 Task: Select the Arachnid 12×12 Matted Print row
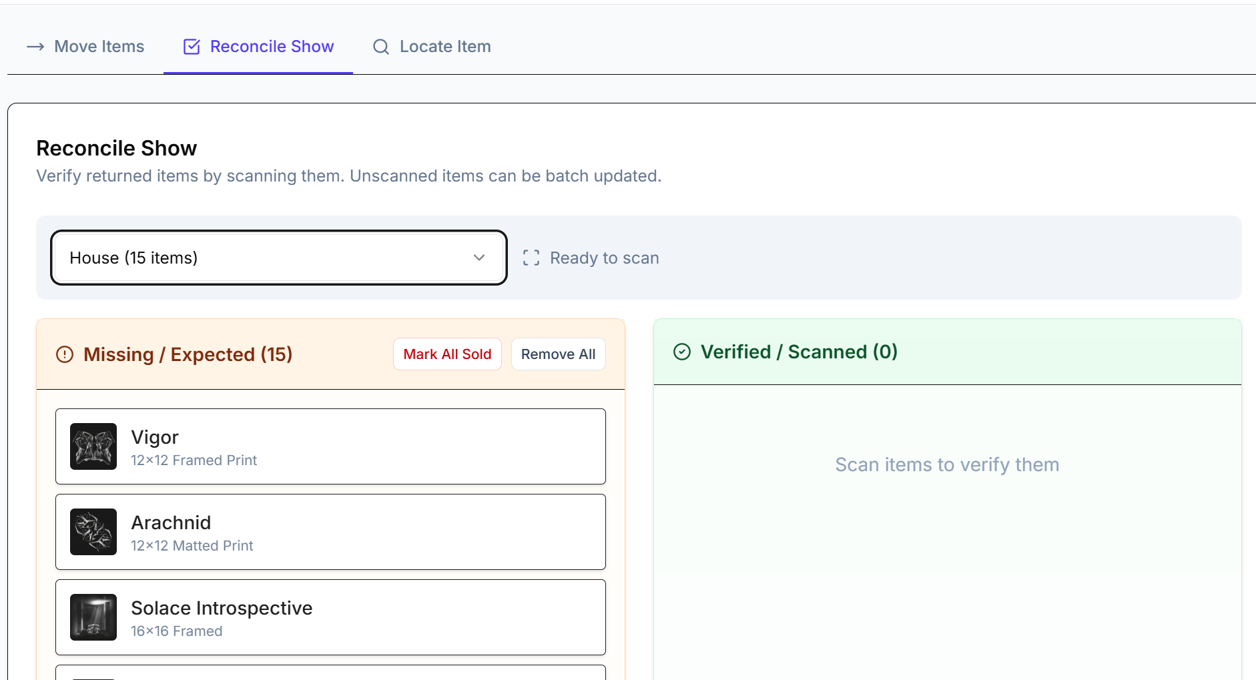(330, 532)
